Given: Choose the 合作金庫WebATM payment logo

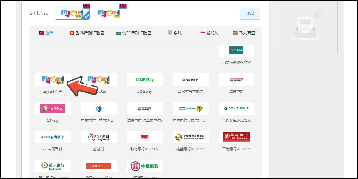Looking at the screenshot, I should pos(237,109).
